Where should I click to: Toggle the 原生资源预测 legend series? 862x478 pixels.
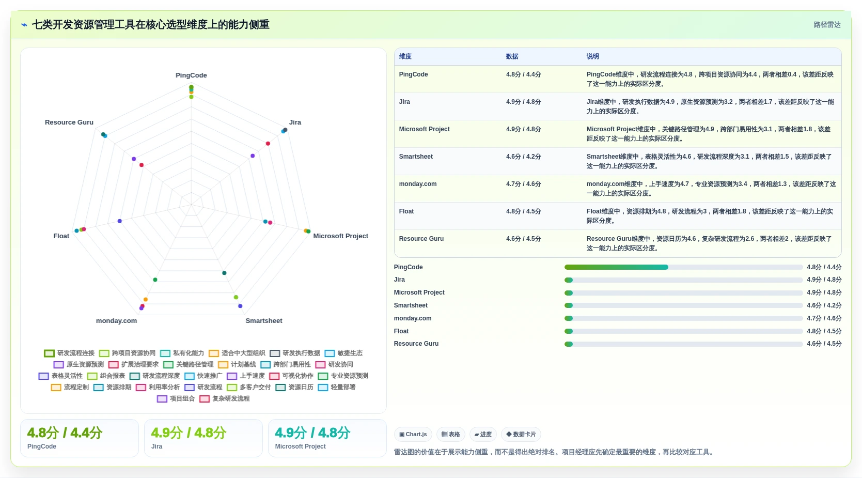[79, 365]
